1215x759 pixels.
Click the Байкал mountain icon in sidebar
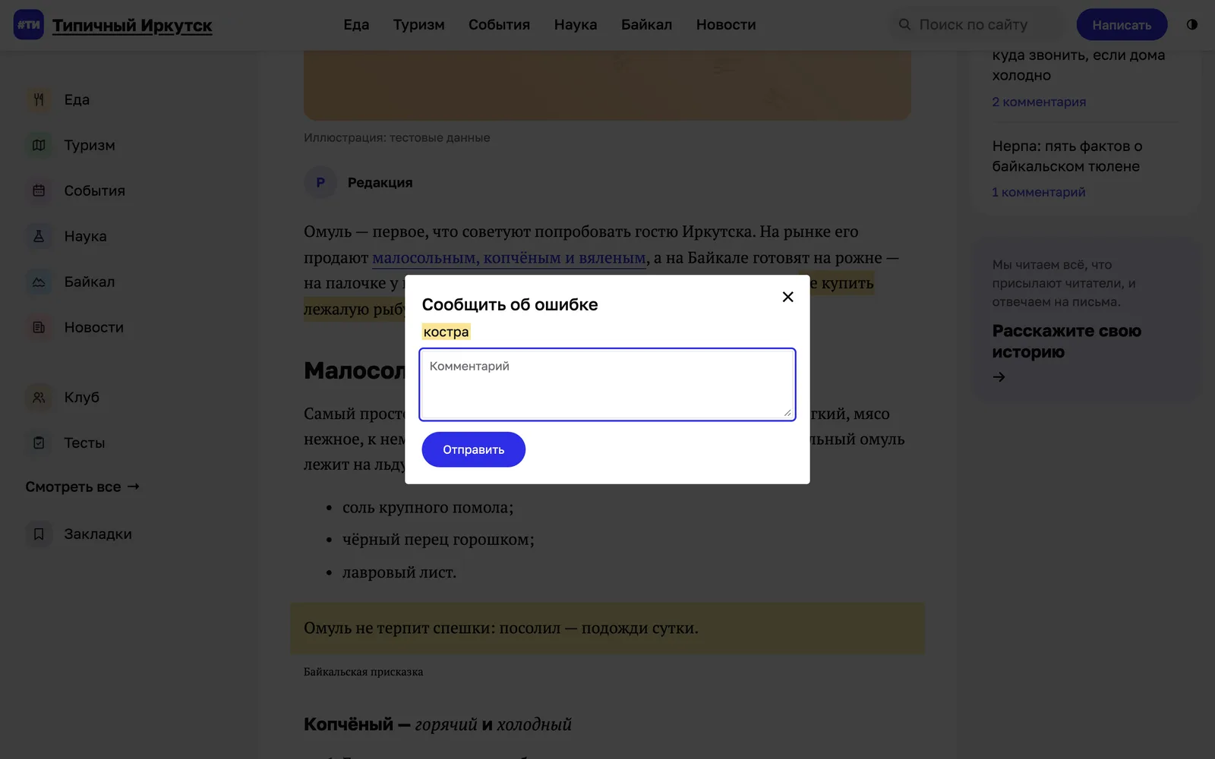39,282
